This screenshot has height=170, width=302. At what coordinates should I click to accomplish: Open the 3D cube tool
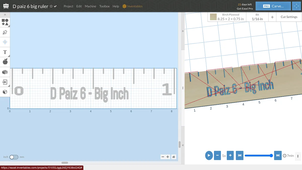point(5,92)
